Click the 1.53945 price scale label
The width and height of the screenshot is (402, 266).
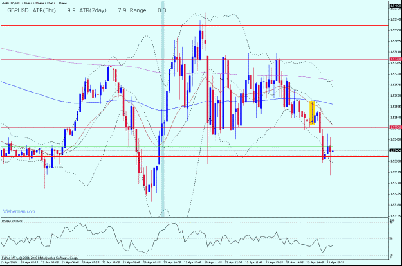point(396,19)
